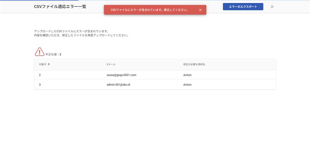Screen dimensions: 310x159
Task: Click Action cell in the sssss@gsqa-0001.com row
Action: [x=187, y=75]
